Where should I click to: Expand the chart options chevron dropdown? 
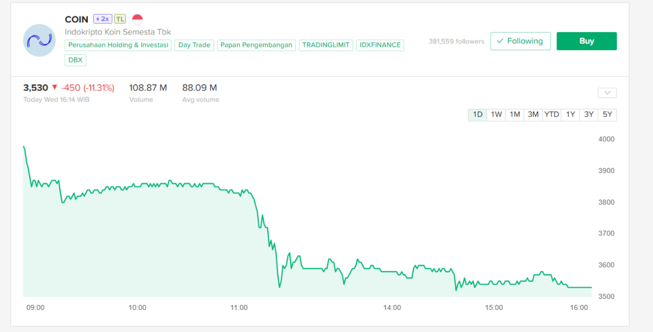[607, 93]
